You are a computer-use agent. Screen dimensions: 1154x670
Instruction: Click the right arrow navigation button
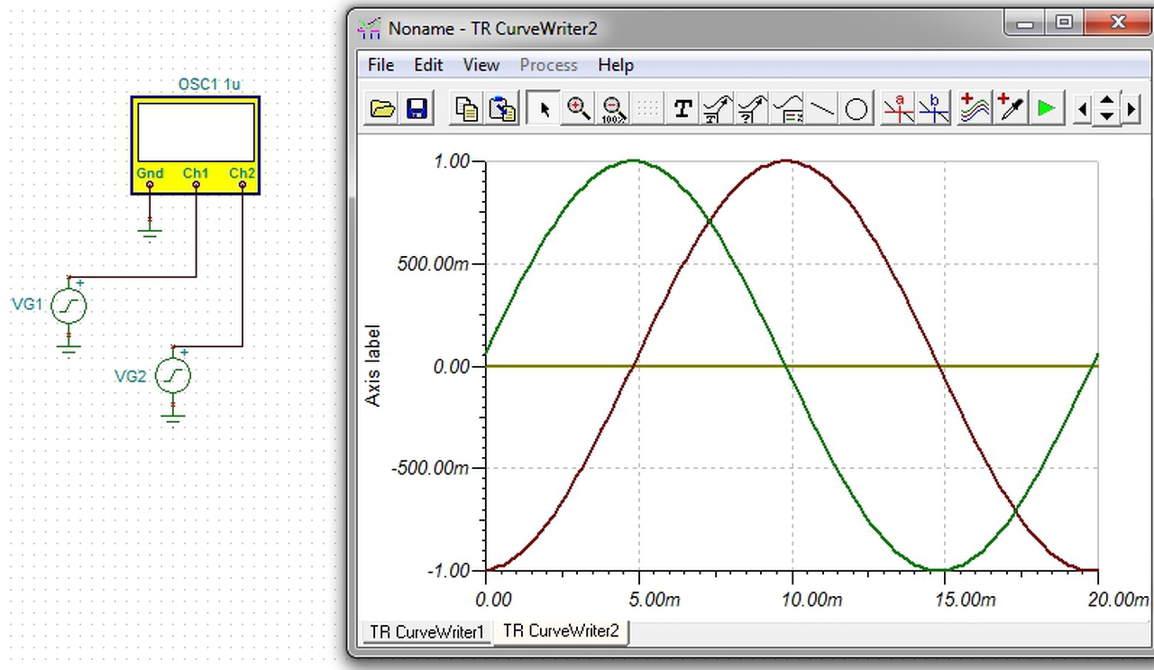(x=1131, y=110)
